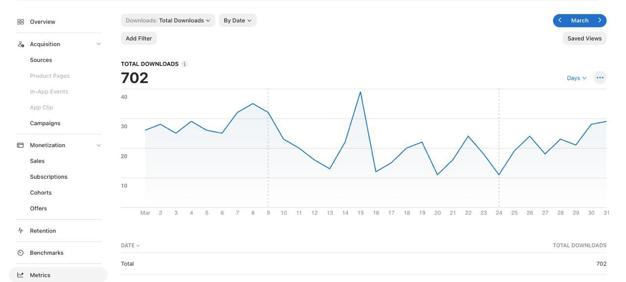Open the Overview page
The image size is (626, 282).
point(43,22)
